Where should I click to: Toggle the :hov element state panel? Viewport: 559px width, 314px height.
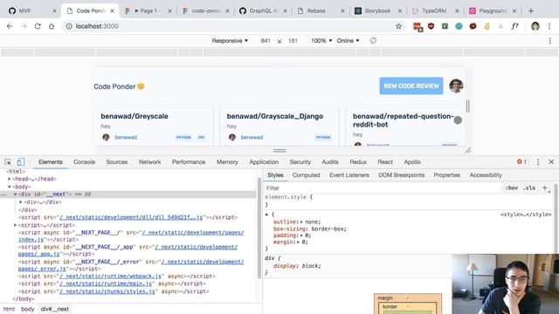click(511, 188)
